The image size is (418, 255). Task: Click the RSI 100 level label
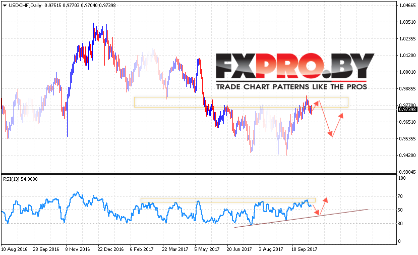(x=401, y=178)
